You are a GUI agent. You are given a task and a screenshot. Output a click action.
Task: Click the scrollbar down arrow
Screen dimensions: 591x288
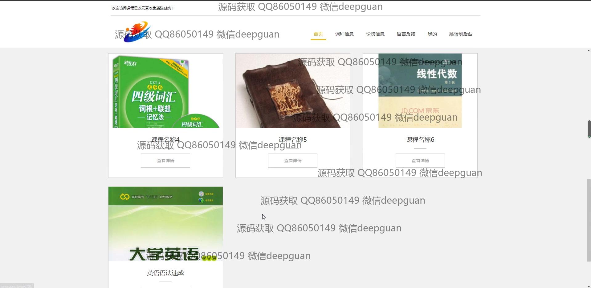(x=588, y=286)
